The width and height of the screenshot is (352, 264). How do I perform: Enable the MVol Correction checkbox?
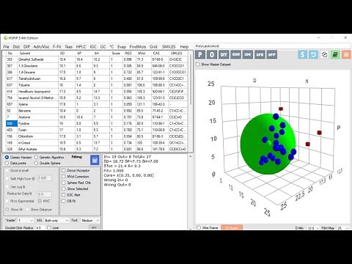(64, 177)
